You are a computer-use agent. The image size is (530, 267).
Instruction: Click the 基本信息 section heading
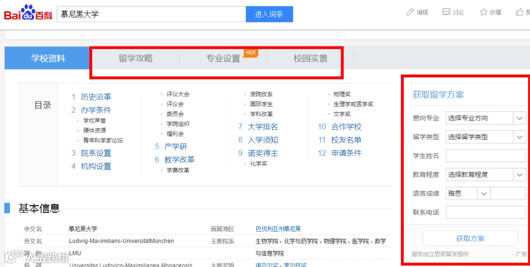pyautogui.click(x=39, y=209)
